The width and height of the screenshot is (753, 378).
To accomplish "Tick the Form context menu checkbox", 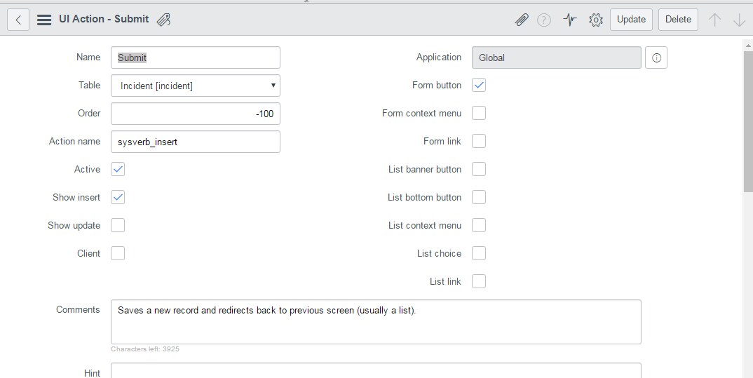I will coord(479,113).
